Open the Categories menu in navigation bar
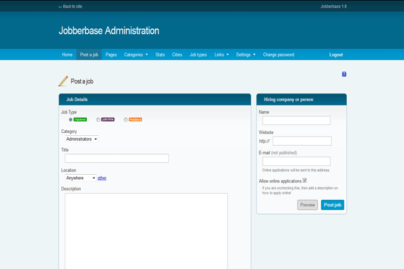The width and height of the screenshot is (404, 269). (x=136, y=54)
